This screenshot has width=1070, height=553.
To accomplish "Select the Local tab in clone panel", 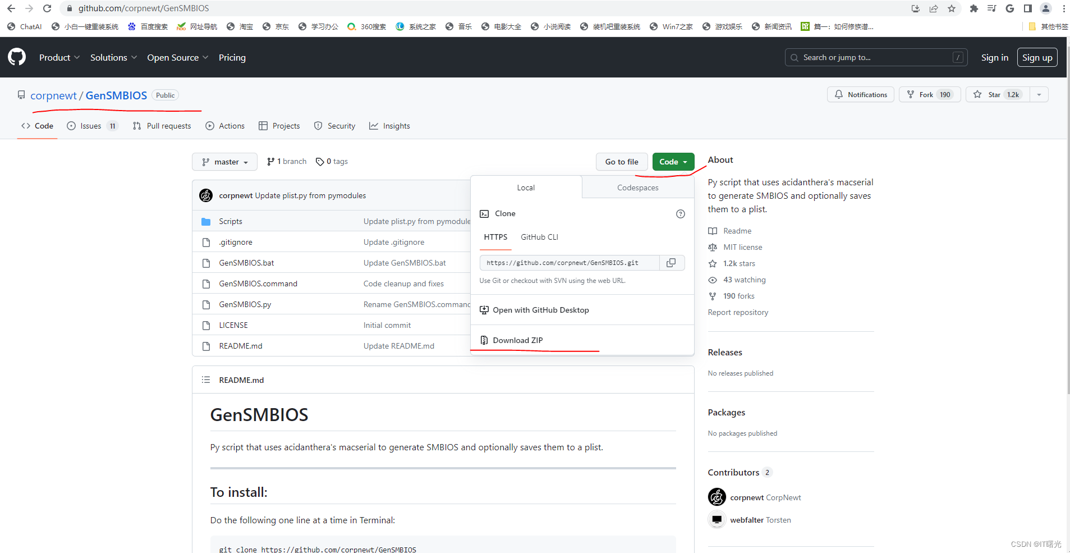I will 526,188.
